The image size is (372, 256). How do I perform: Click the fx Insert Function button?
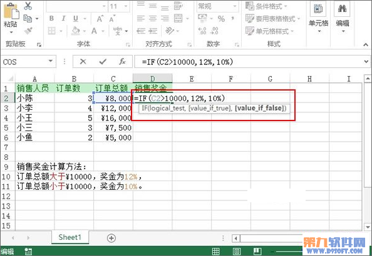[x=122, y=62]
